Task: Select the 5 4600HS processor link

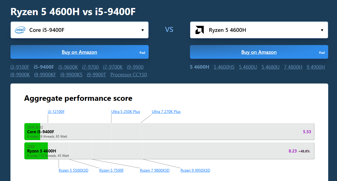Action: pyautogui.click(x=224, y=67)
